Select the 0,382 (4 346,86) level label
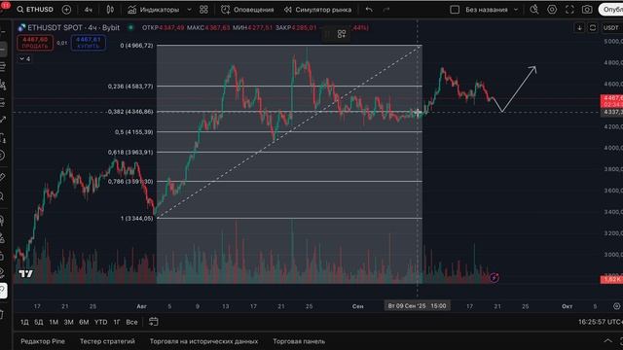Screen dimensions: 623x350 coord(130,112)
